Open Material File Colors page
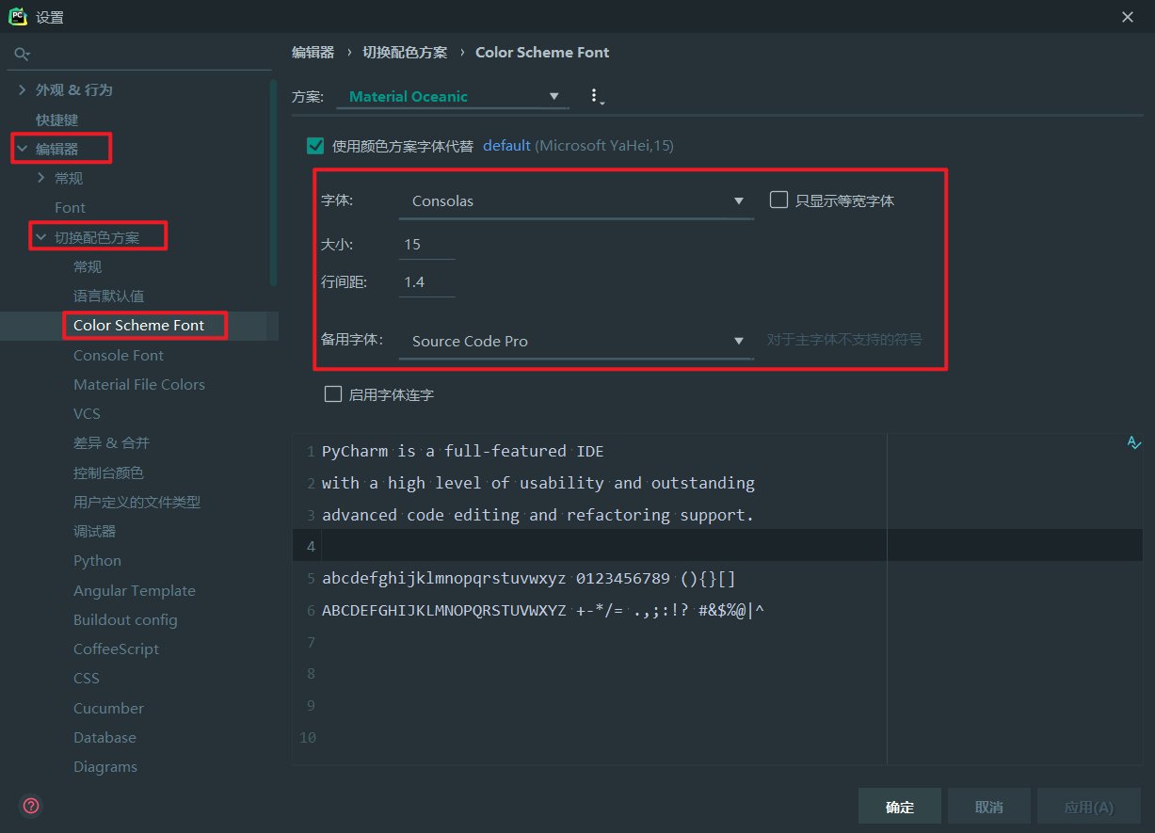 pos(139,384)
